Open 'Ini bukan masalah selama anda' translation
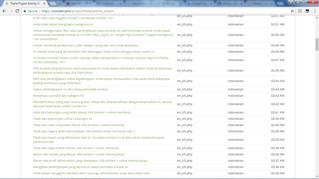 click(x=101, y=60)
